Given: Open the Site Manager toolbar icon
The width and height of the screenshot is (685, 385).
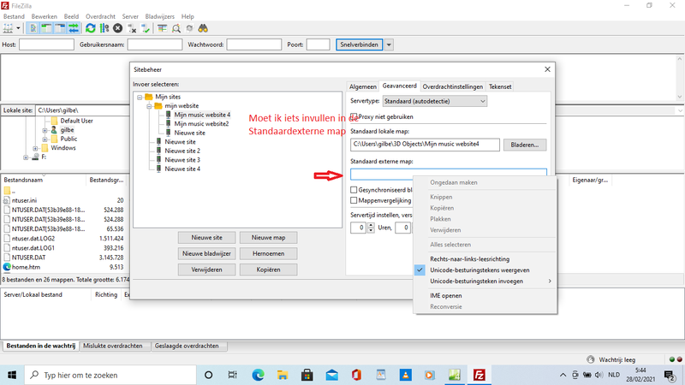Looking at the screenshot, I should [x=8, y=28].
